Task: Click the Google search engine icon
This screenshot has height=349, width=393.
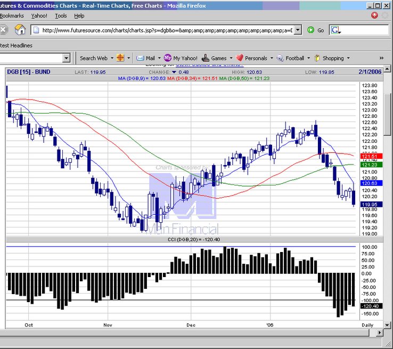Action: coord(335,30)
